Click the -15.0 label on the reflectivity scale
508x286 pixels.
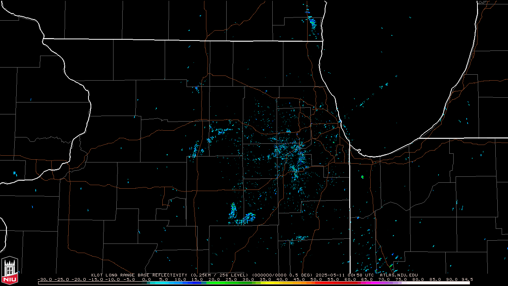(x=96, y=280)
